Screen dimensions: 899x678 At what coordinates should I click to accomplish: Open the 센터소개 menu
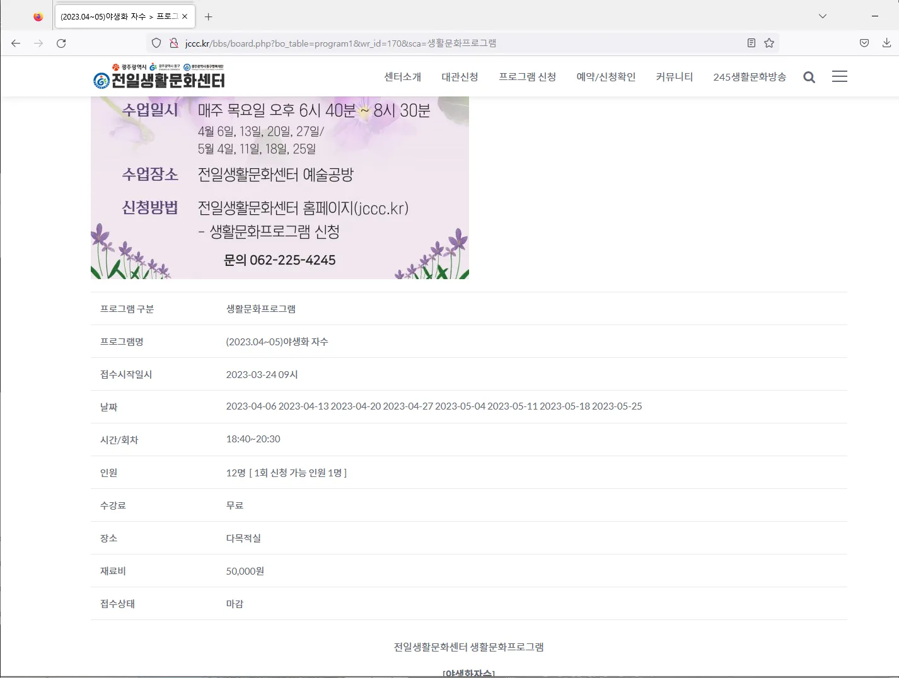point(403,77)
